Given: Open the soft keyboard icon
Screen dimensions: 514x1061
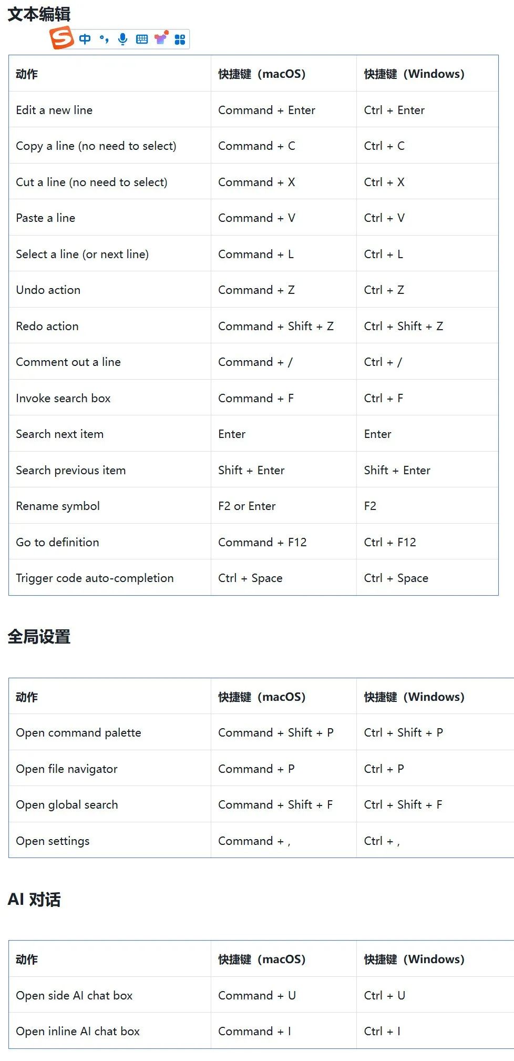Looking at the screenshot, I should [142, 39].
